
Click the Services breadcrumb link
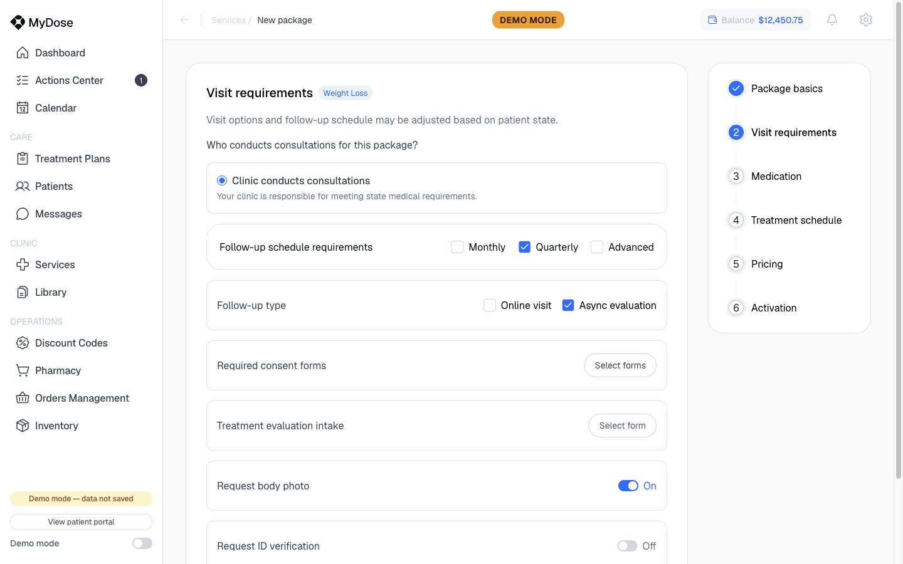pos(228,20)
